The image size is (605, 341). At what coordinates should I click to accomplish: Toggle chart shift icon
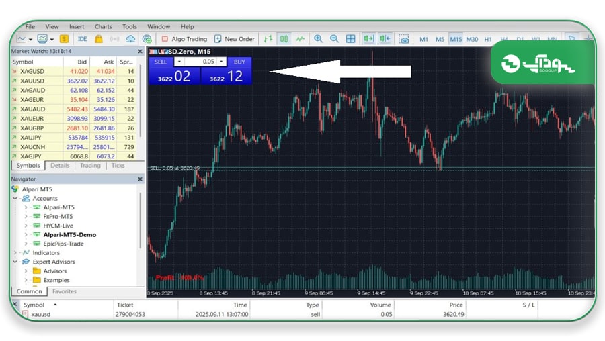(x=385, y=38)
